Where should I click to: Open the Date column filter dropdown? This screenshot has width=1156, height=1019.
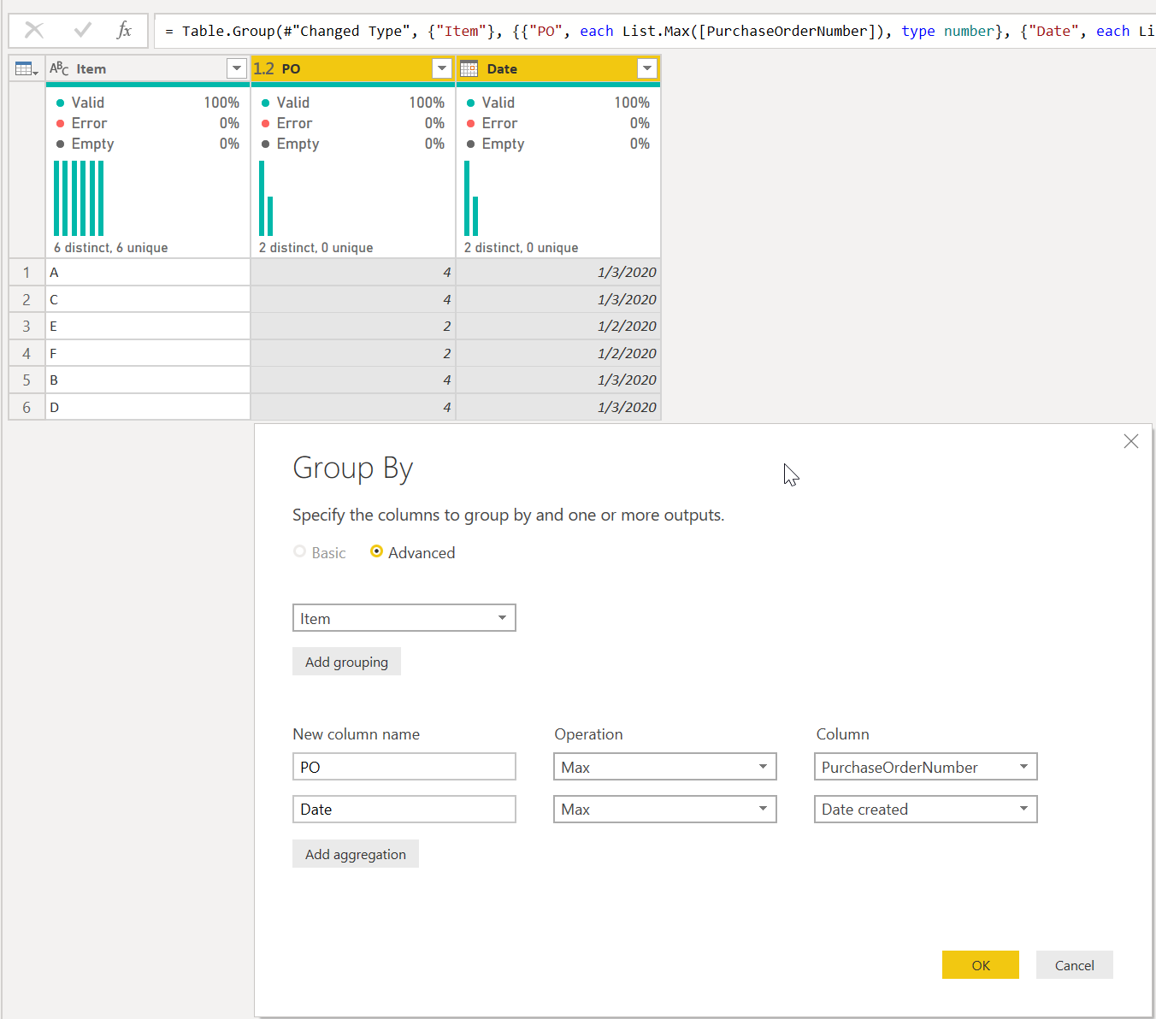tap(647, 68)
